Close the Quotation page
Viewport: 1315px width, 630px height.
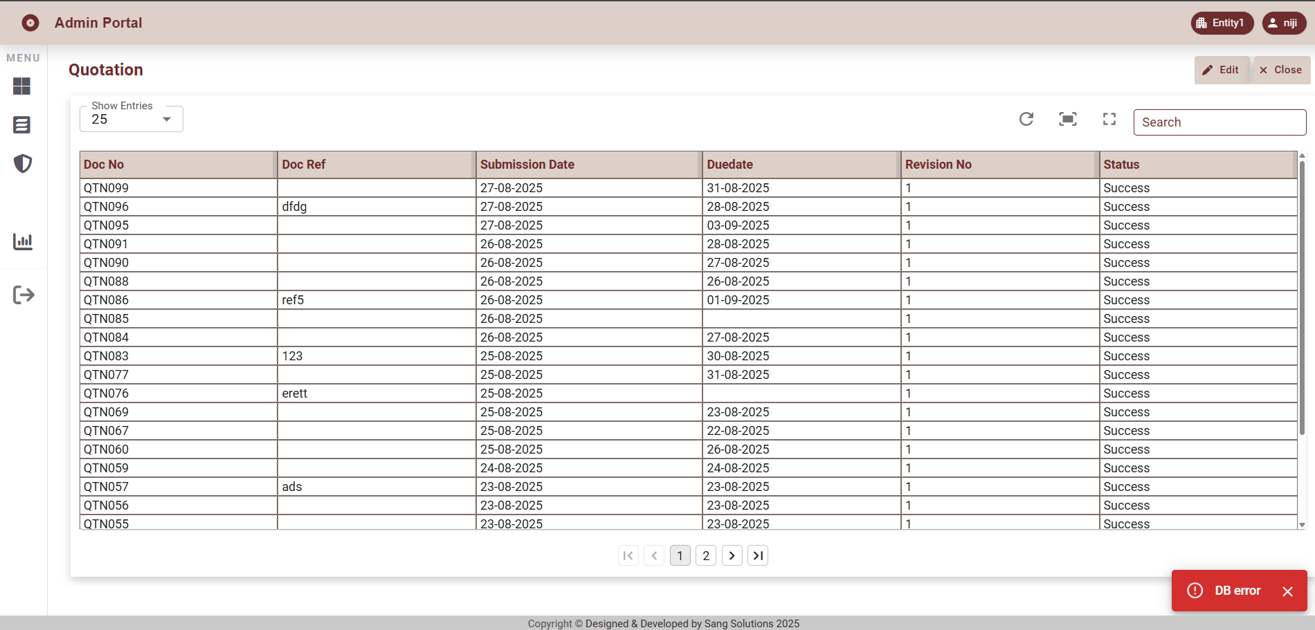point(1281,70)
